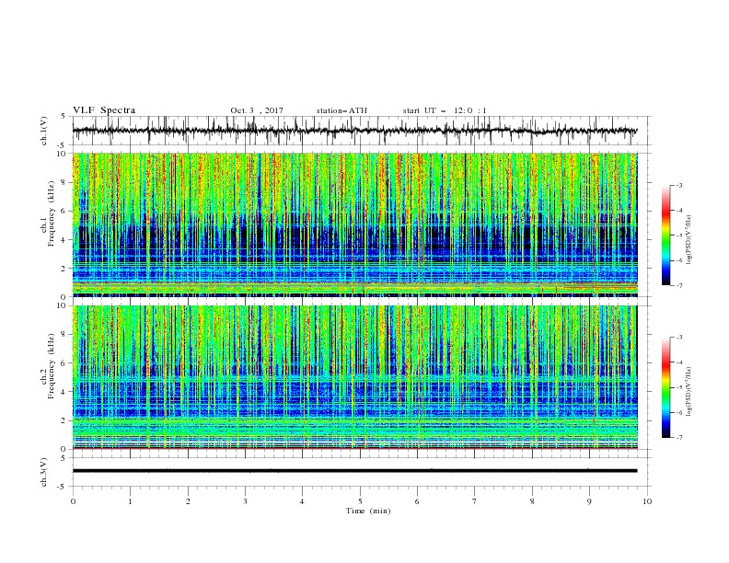
Task: Click time-axis tick label "6"
Action: pyautogui.click(x=417, y=501)
